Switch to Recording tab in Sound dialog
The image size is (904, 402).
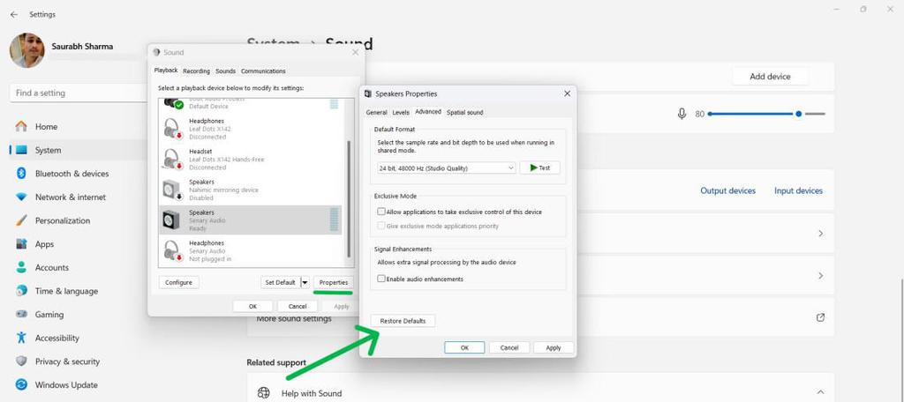(196, 71)
